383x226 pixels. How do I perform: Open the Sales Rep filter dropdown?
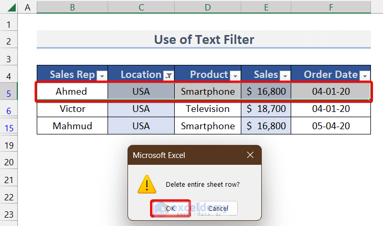tap(102, 75)
